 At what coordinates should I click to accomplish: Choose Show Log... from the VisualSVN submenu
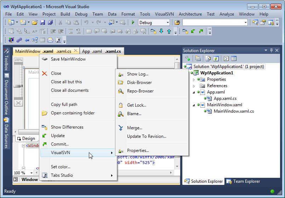(x=138, y=74)
